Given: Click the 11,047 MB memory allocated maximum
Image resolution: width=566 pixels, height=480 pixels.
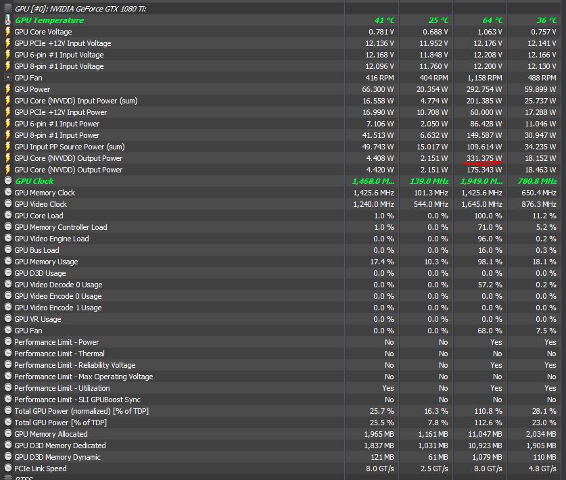Looking at the screenshot, I should point(485,434).
